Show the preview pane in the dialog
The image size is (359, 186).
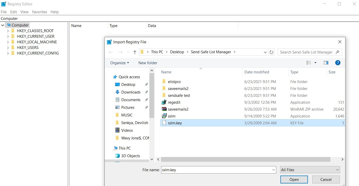coord(326,63)
